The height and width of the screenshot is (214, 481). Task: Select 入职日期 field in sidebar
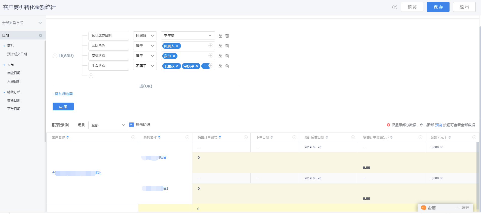click(x=14, y=81)
